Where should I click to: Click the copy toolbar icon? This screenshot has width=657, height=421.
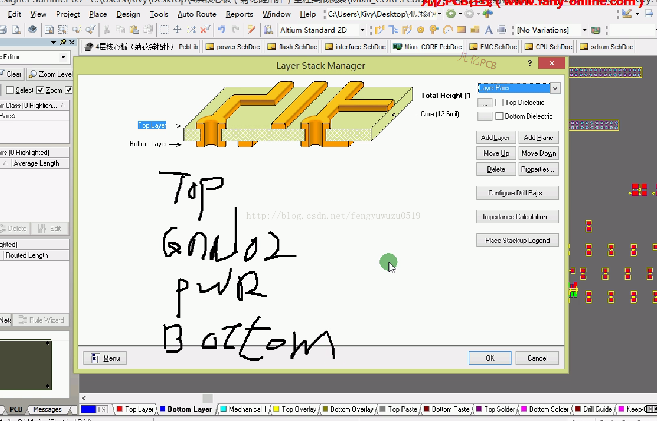tap(120, 30)
